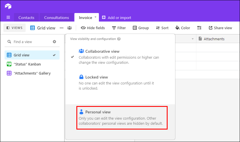Select the Collaborative view option
This screenshot has height=142, width=240.
click(x=102, y=51)
